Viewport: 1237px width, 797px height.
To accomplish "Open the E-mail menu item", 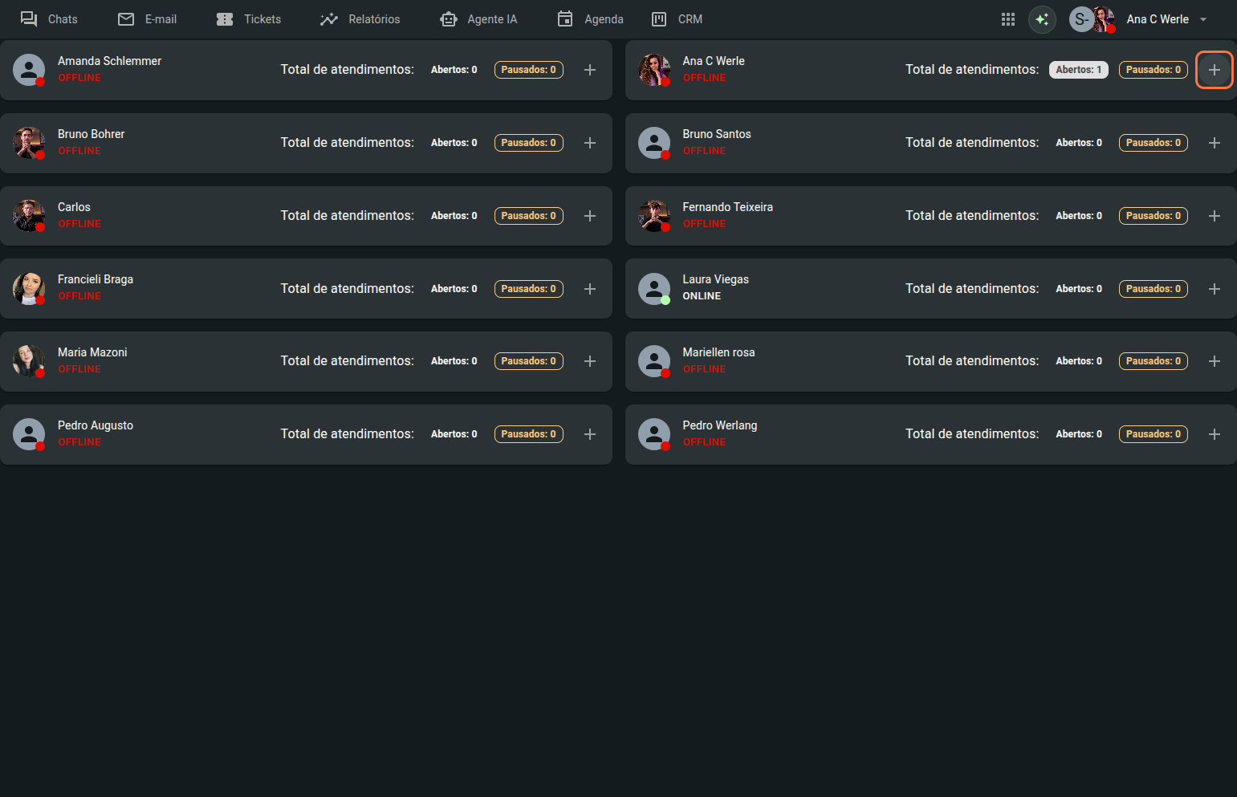I will [x=148, y=19].
